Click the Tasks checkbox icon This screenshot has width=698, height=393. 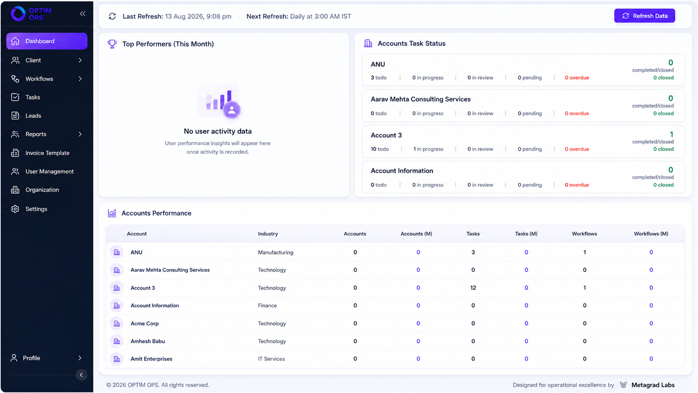tap(15, 97)
